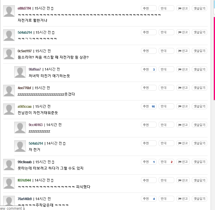Click mobile icon beside f651d944 timestamp

[52, 181]
